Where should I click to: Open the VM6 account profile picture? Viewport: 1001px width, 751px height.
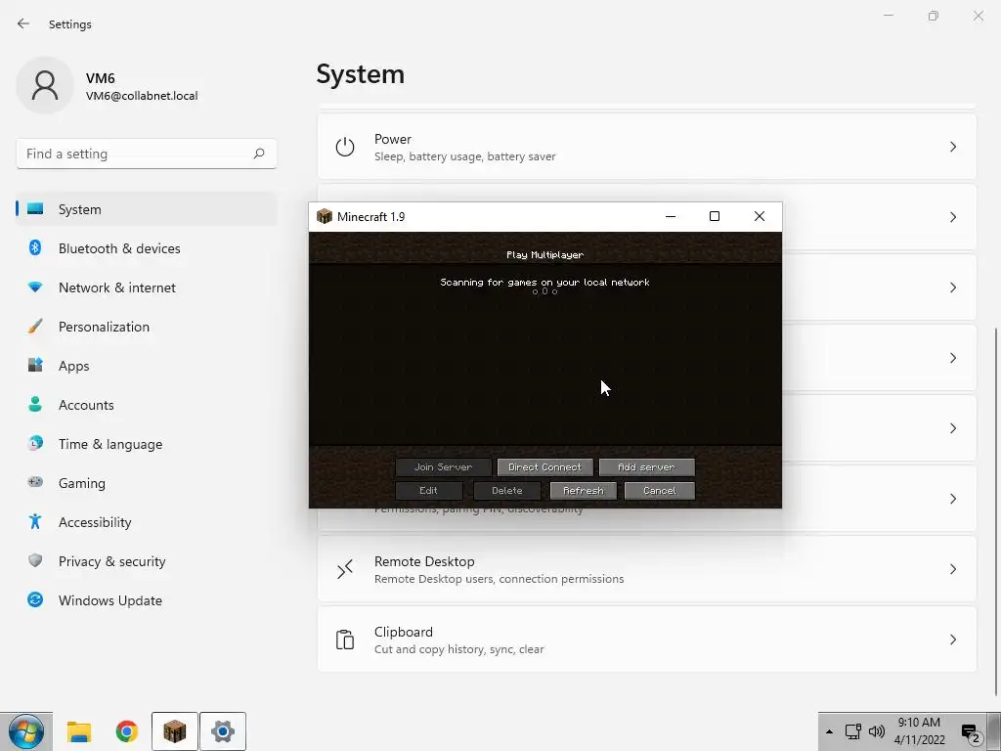coord(45,85)
